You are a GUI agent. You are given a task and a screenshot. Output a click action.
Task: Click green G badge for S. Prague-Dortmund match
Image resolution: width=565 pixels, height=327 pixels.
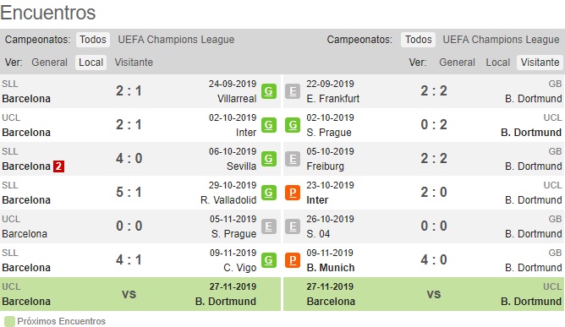point(293,125)
